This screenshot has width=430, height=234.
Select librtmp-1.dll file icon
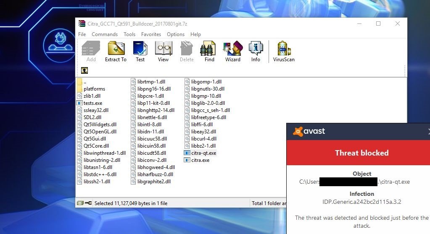pos(133,81)
